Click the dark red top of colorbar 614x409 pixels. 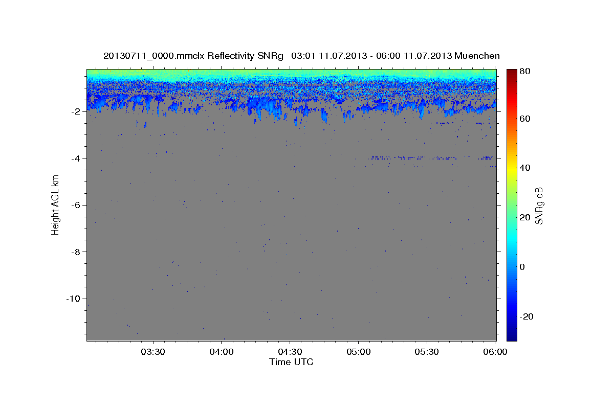coord(512,74)
